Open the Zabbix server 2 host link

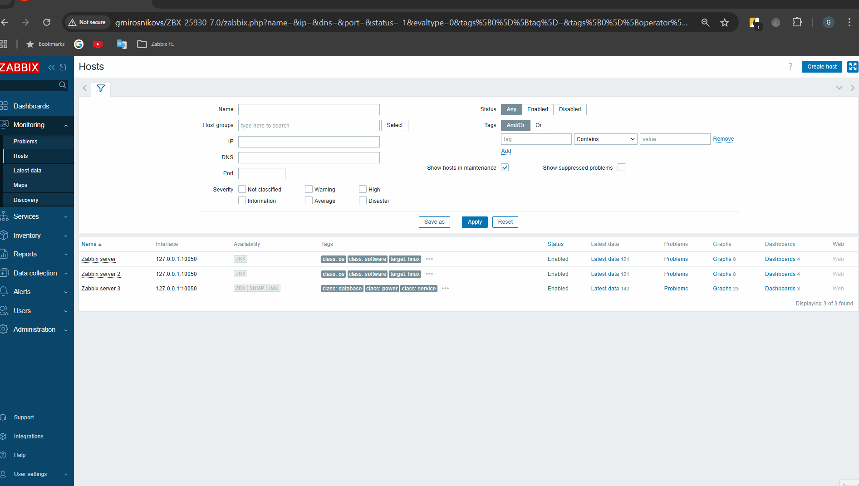click(x=101, y=274)
